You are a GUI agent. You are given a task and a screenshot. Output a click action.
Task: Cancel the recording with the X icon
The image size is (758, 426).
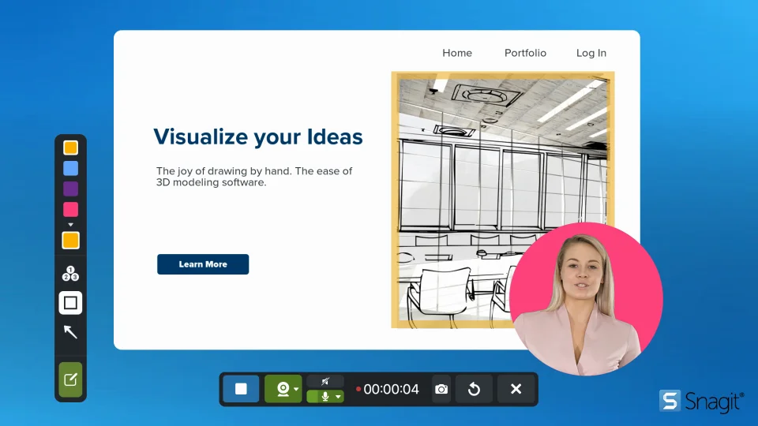(516, 389)
